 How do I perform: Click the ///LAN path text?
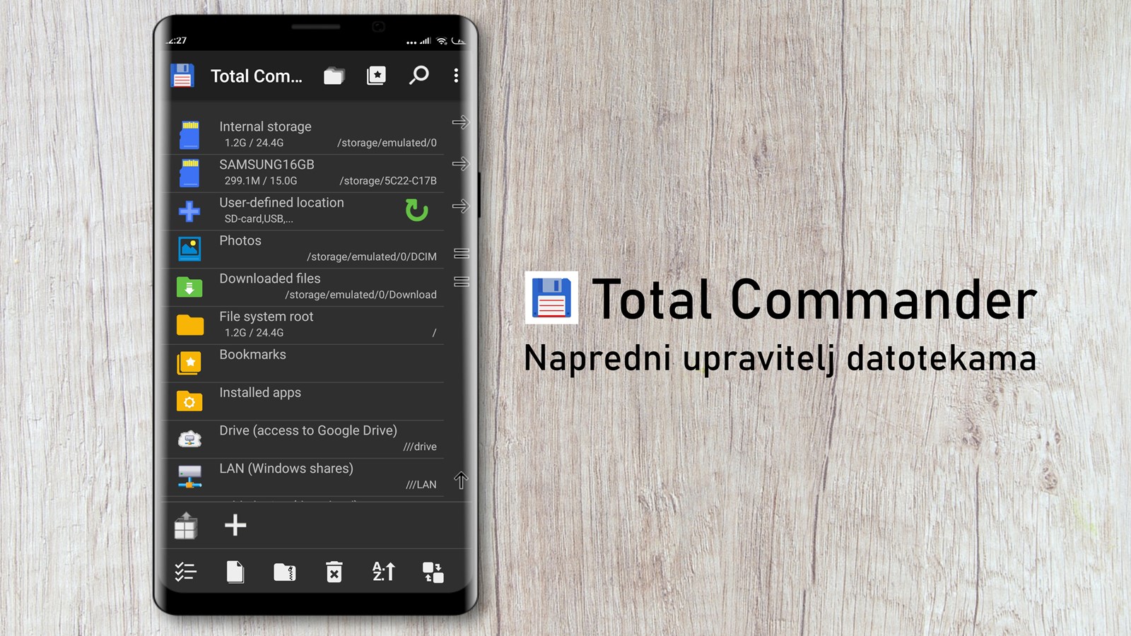421,485
